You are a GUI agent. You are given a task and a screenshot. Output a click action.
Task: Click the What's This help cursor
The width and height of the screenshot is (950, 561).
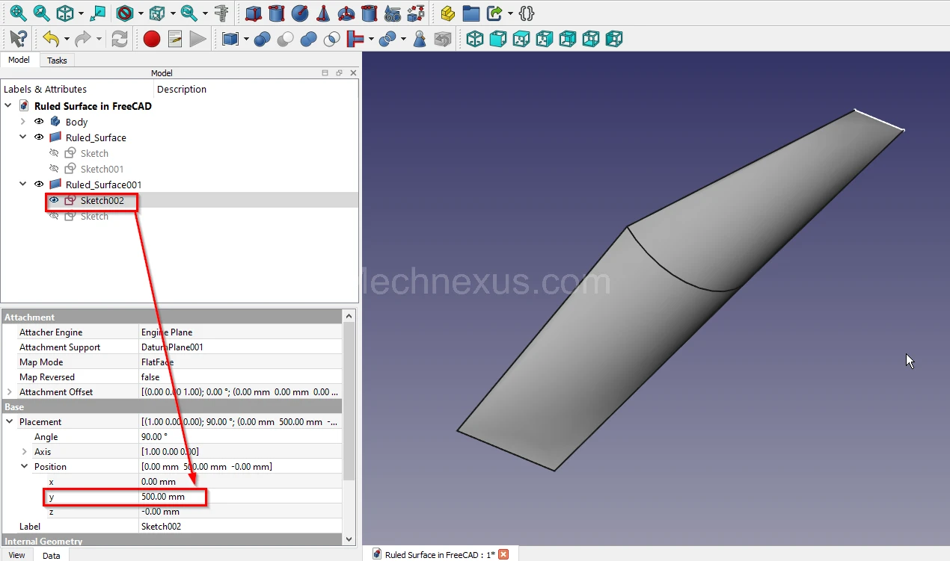[x=19, y=39]
